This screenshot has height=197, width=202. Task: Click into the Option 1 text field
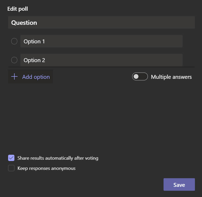coord(101,41)
